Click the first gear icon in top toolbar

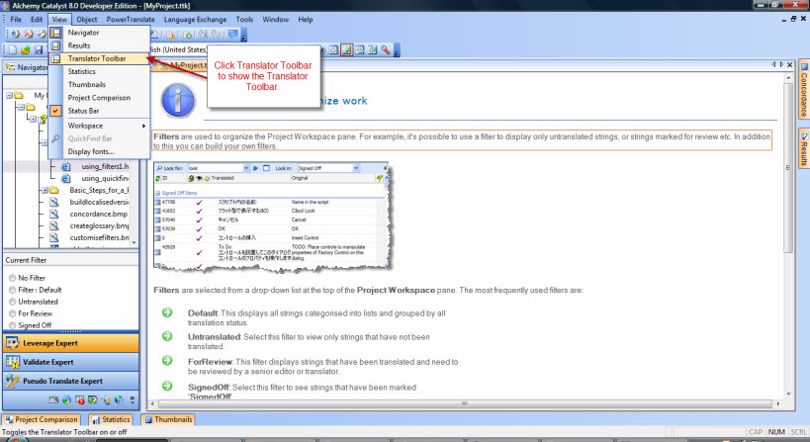click(16, 34)
